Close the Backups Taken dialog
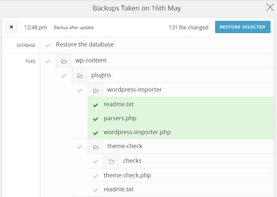Screen dimensions: 277x197 [270, 7]
